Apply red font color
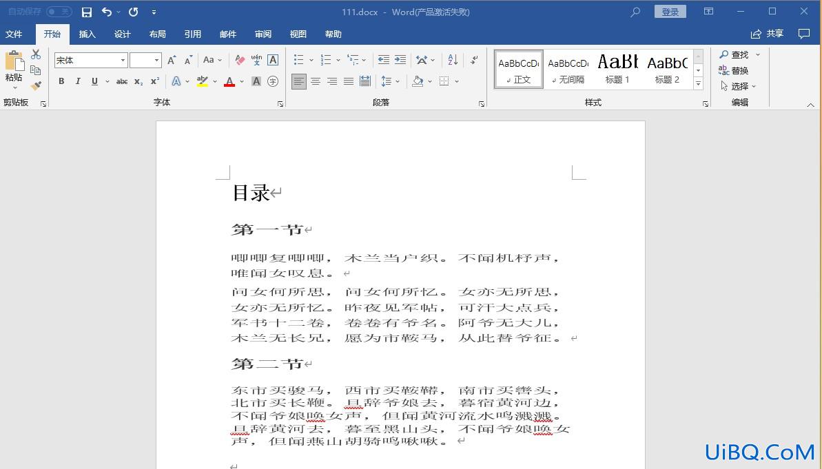822x469 pixels. click(x=229, y=81)
